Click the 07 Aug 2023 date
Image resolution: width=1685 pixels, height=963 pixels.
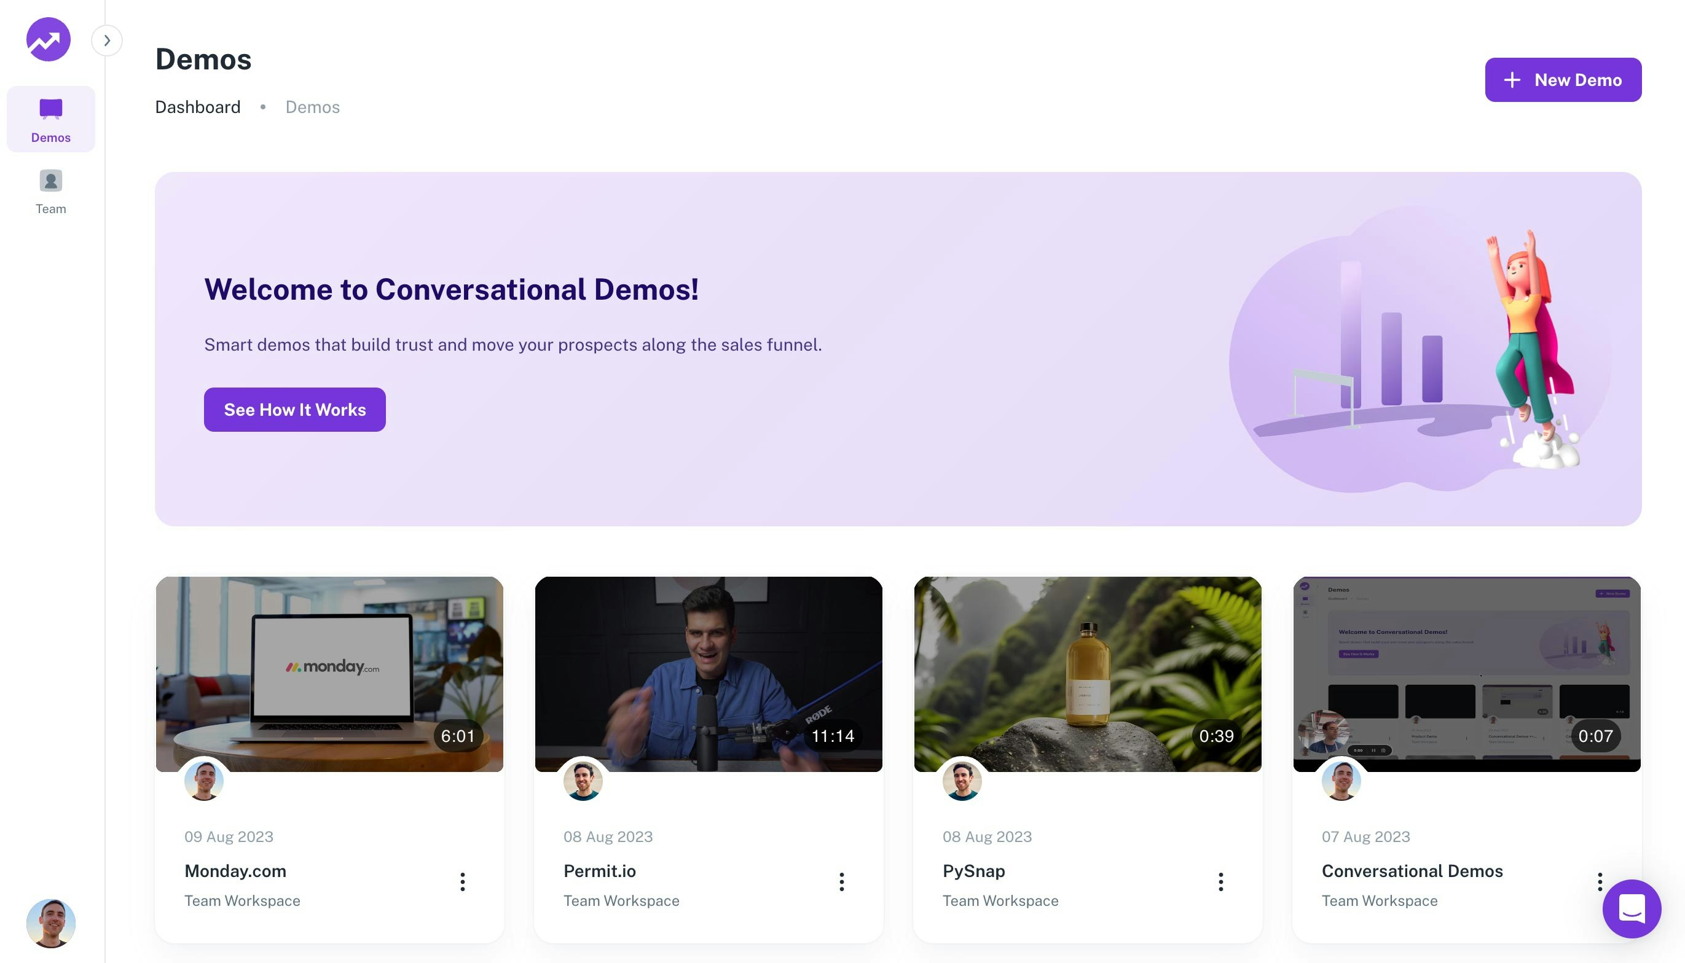(x=1366, y=836)
